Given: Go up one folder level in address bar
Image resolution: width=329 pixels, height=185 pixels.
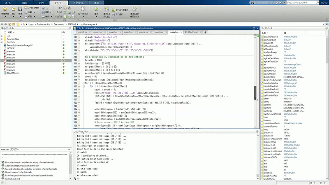Looking at the screenshot, I should pyautogui.click(x=9, y=24).
